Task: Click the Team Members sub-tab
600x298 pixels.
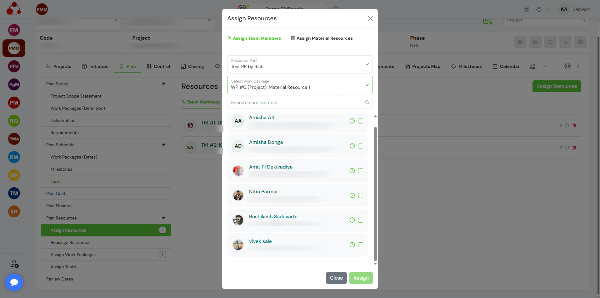Action: coord(201,102)
